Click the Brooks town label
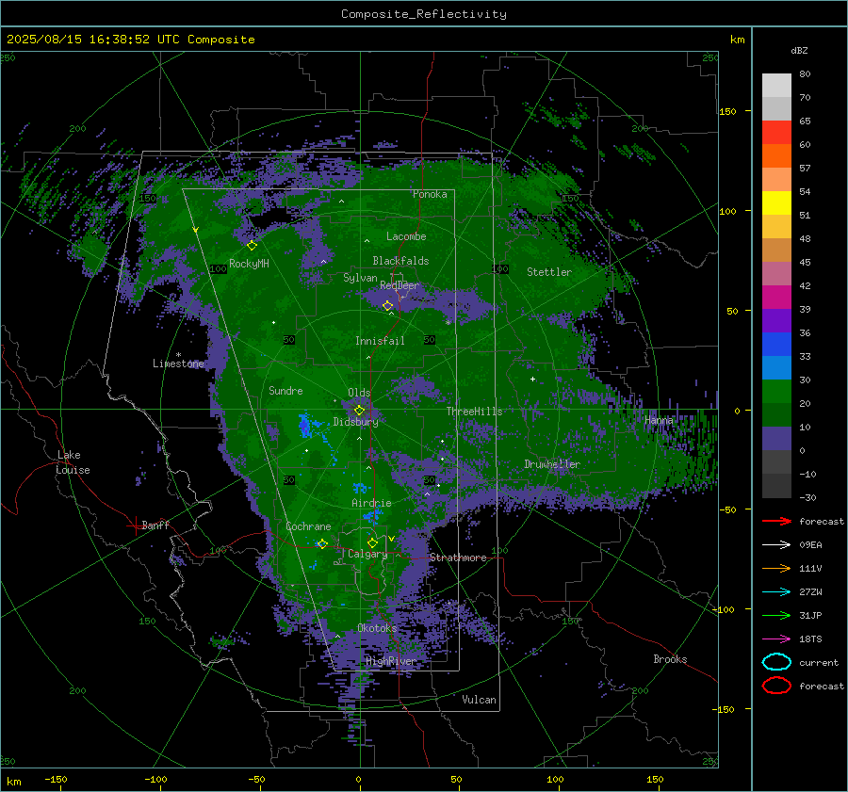848x792 pixels. (670, 659)
